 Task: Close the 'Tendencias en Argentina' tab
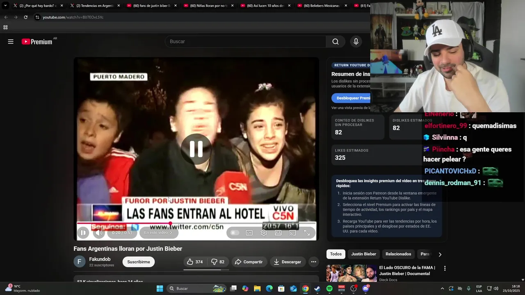(119, 6)
